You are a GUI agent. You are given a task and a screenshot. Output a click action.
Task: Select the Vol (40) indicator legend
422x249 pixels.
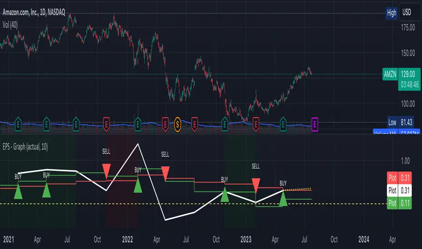pos(10,25)
